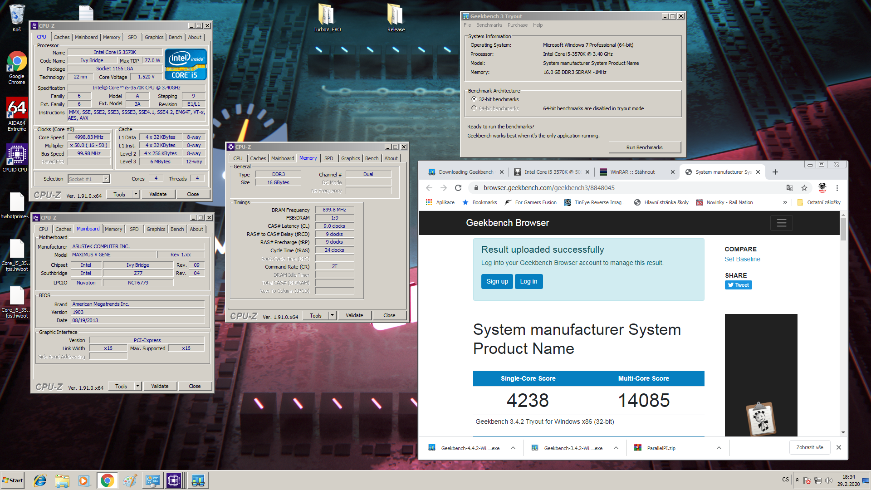Switch to Bench tab in top CPU-Z window
Image resolution: width=871 pixels, height=490 pixels.
point(175,37)
